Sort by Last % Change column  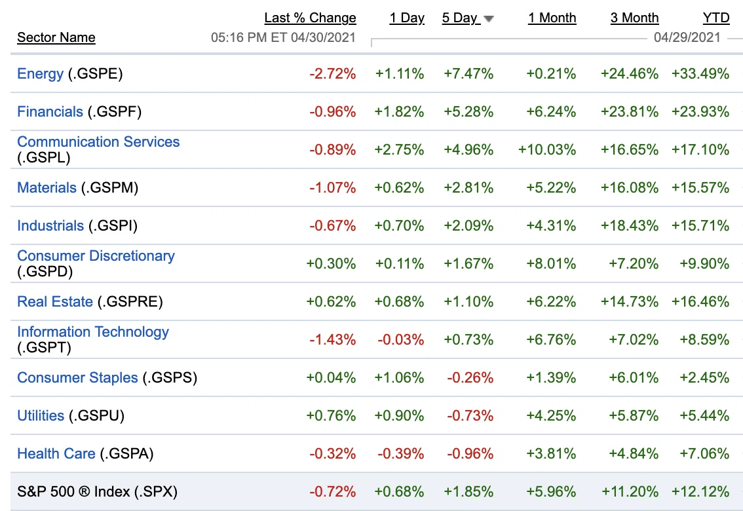pos(310,18)
